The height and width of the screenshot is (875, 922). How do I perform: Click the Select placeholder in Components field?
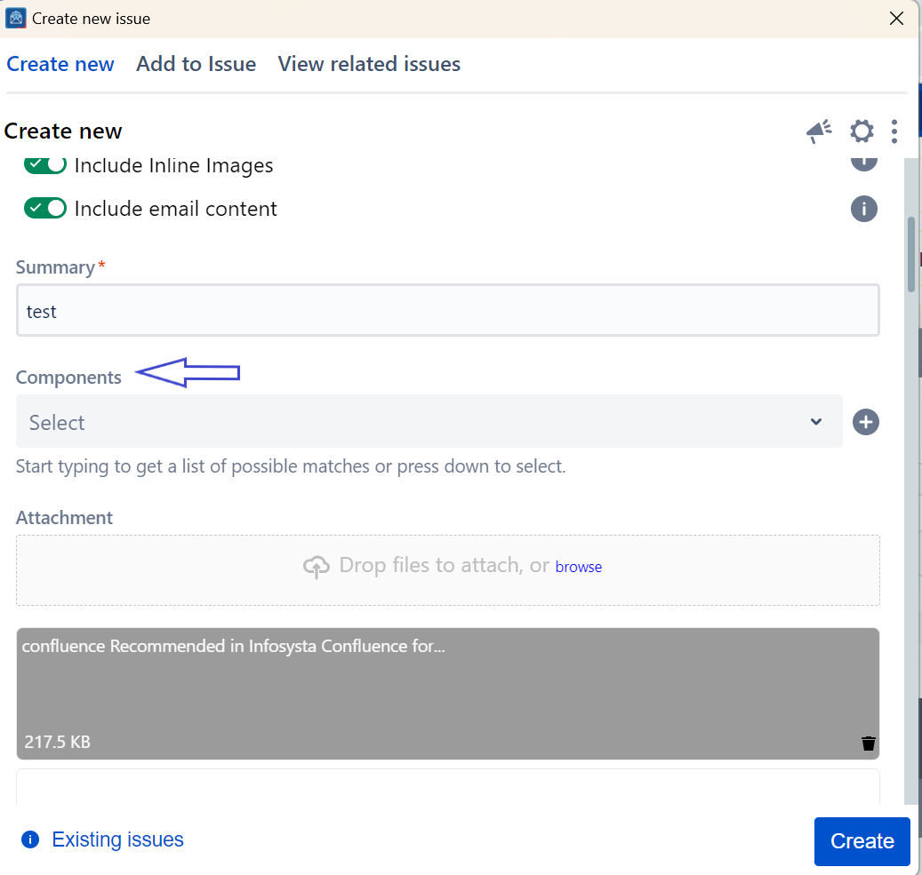tap(57, 423)
